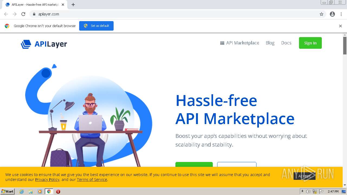Open the volume speaker tray icon
This screenshot has width=347, height=195.
(x=308, y=191)
